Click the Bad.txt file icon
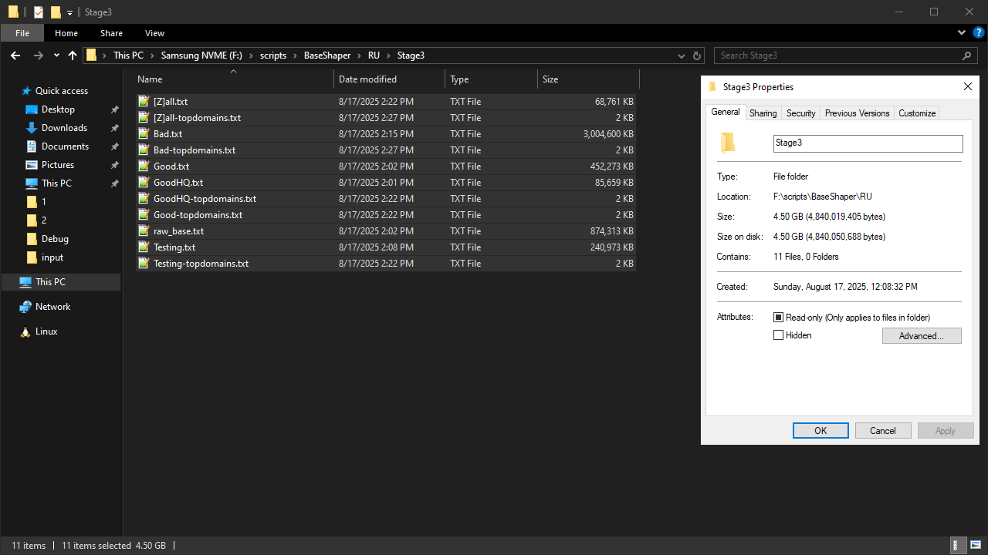 tap(143, 134)
